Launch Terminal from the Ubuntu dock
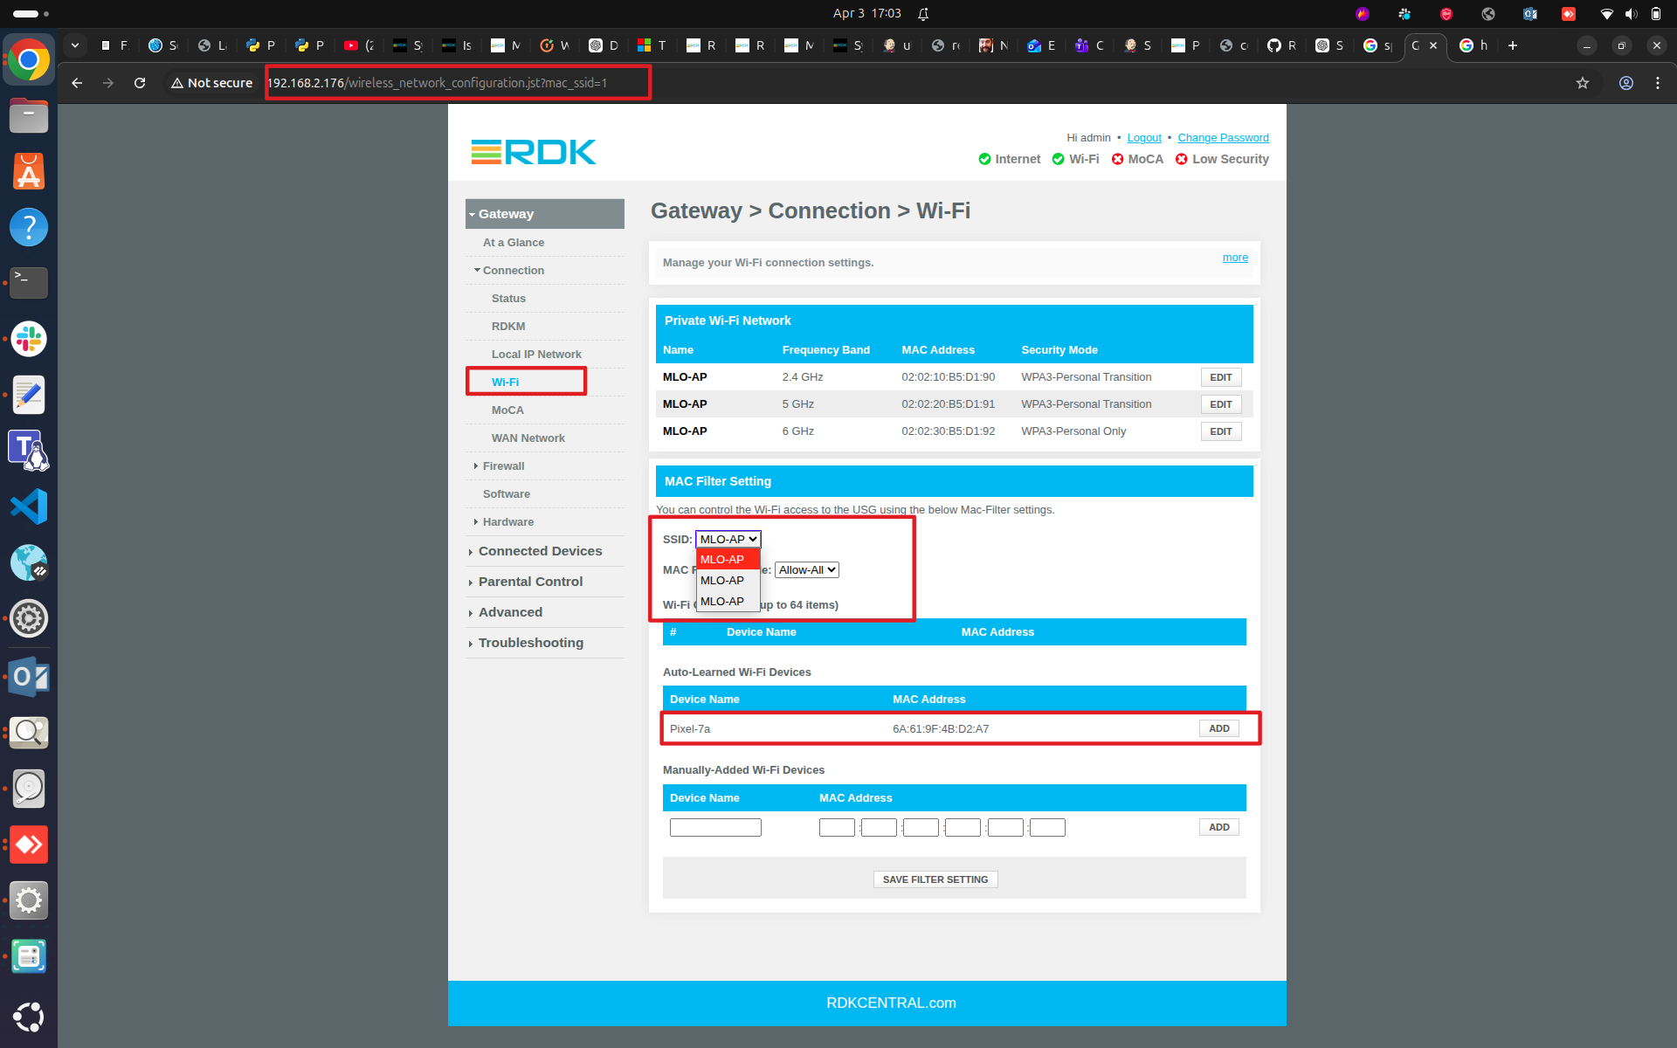The width and height of the screenshot is (1677, 1048). (x=29, y=282)
